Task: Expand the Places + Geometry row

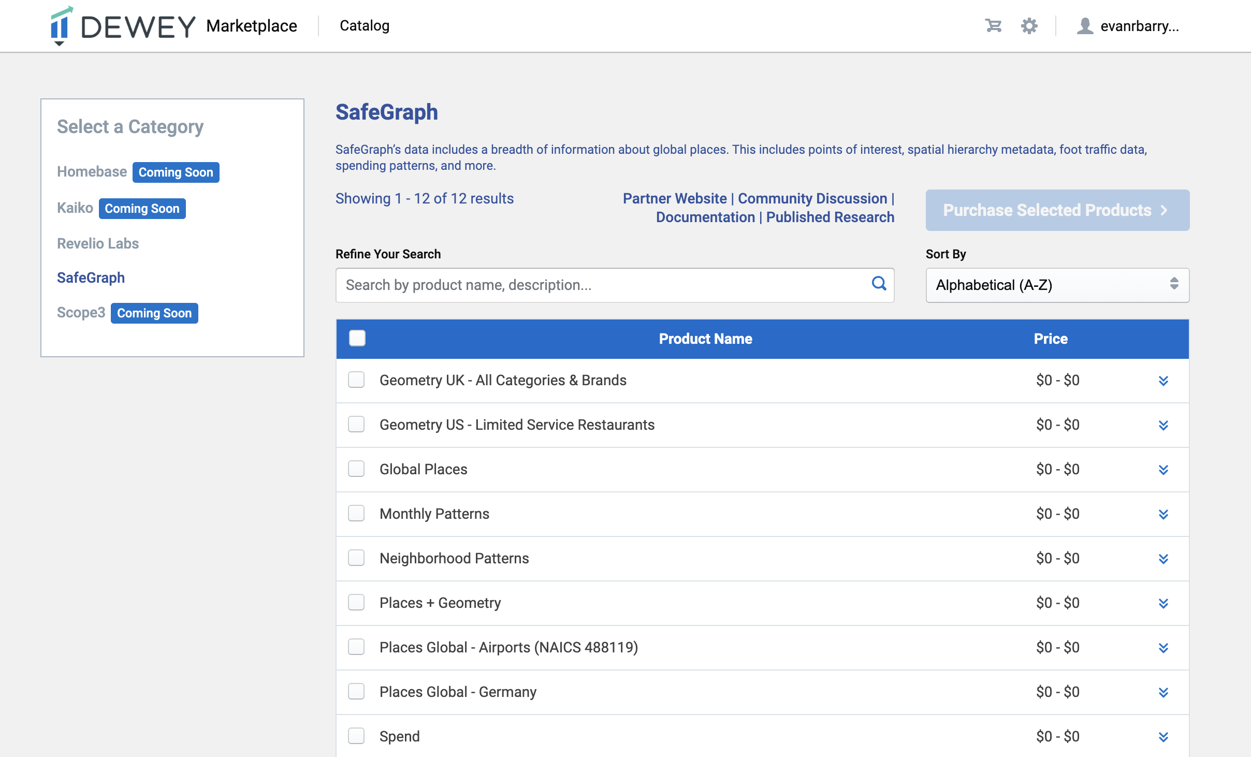Action: point(1163,604)
